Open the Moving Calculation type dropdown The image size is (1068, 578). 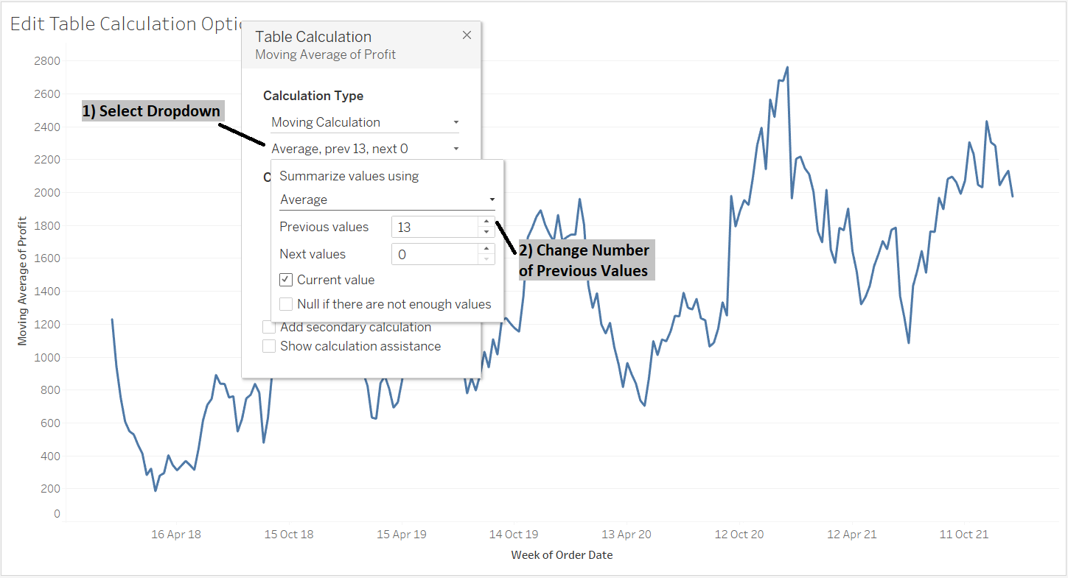point(365,122)
